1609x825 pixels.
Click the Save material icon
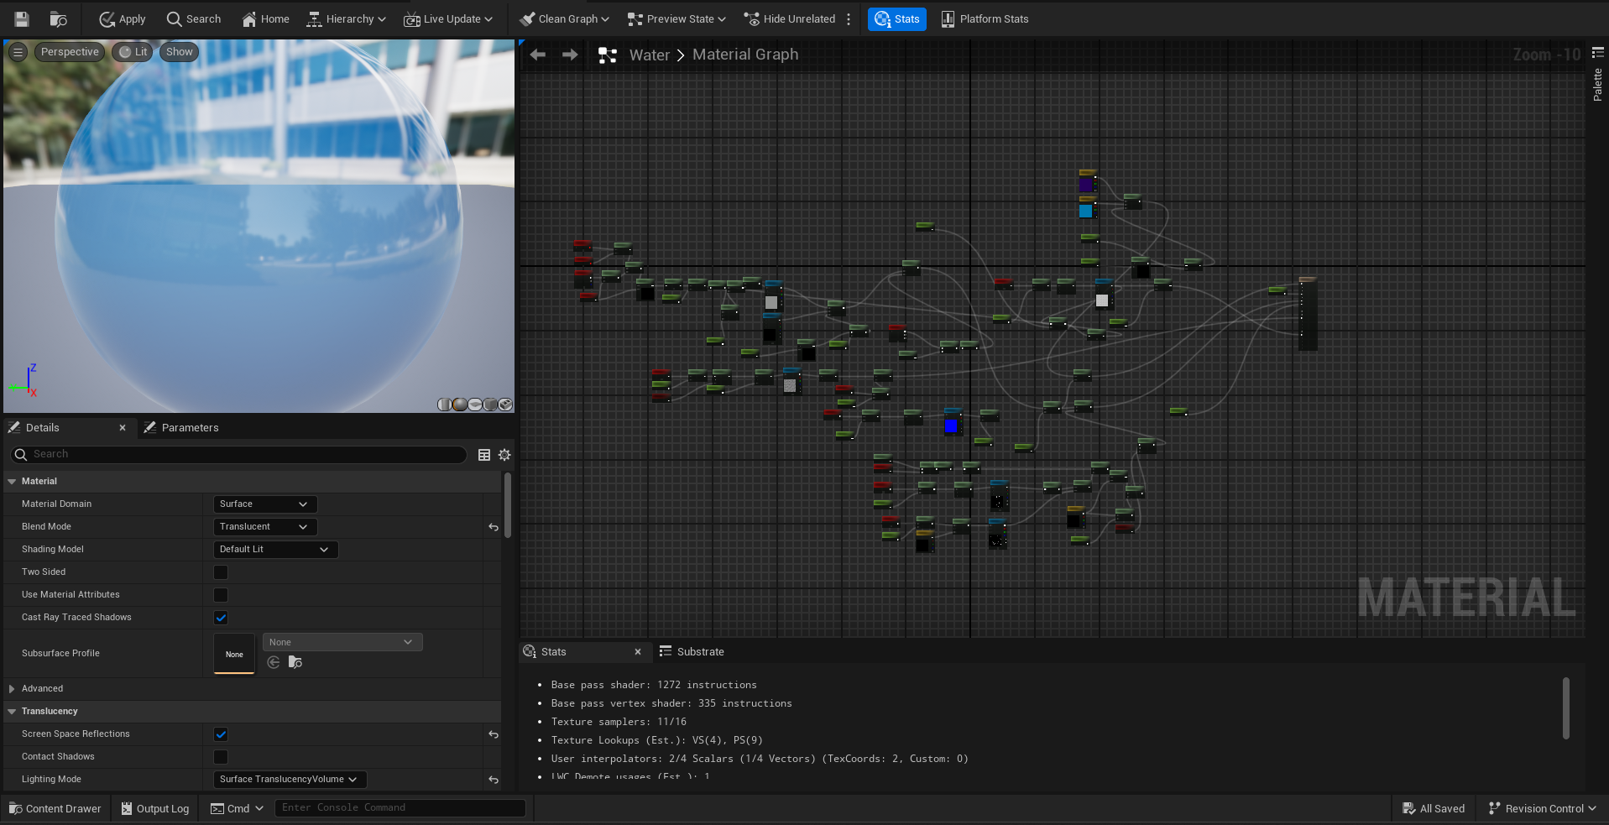[x=22, y=18]
